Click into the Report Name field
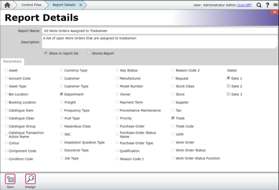This screenshot has width=279, height=190. pyautogui.click(x=159, y=31)
